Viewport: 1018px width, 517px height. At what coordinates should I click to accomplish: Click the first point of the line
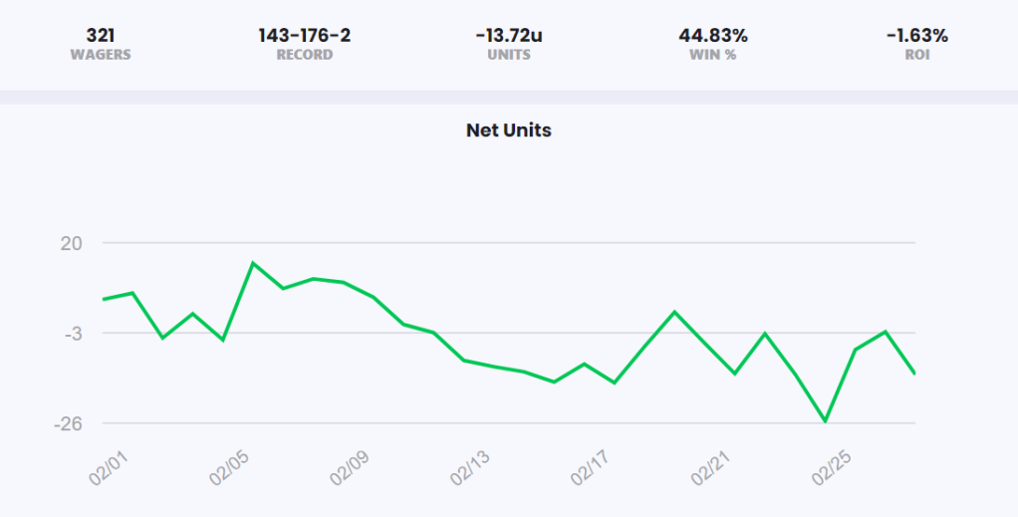(104, 299)
